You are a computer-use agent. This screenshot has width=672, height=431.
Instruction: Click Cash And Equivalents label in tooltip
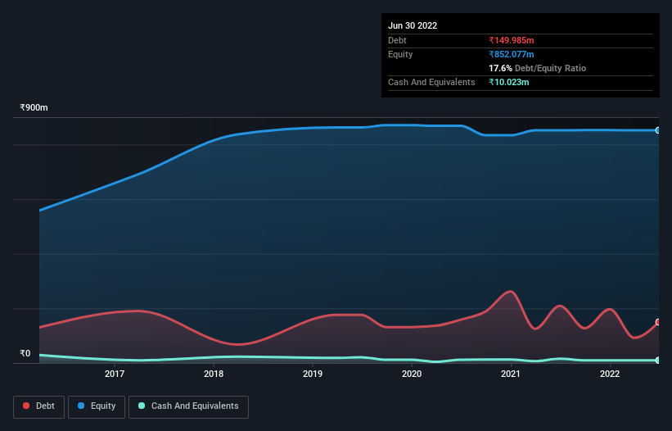(x=431, y=82)
